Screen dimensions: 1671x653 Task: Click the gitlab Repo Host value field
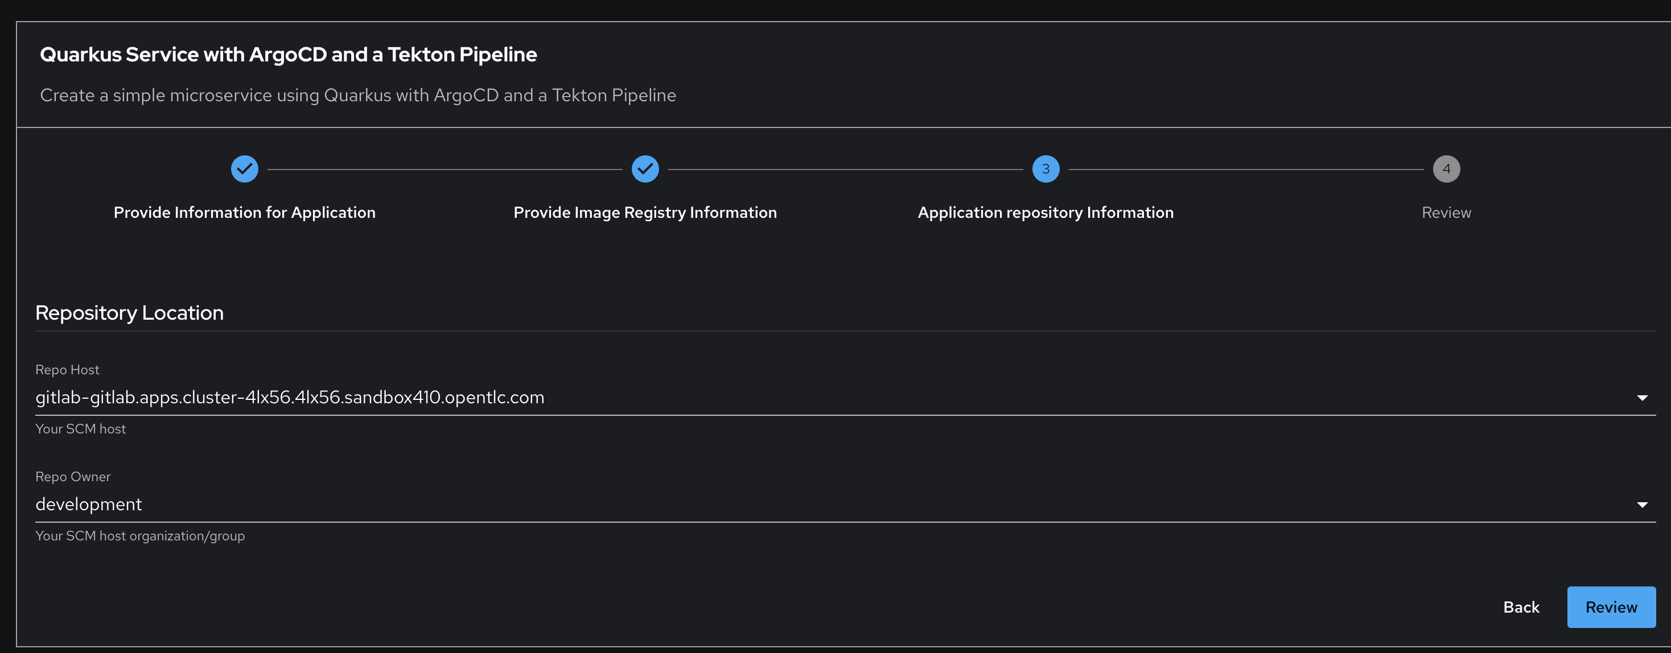(845, 398)
